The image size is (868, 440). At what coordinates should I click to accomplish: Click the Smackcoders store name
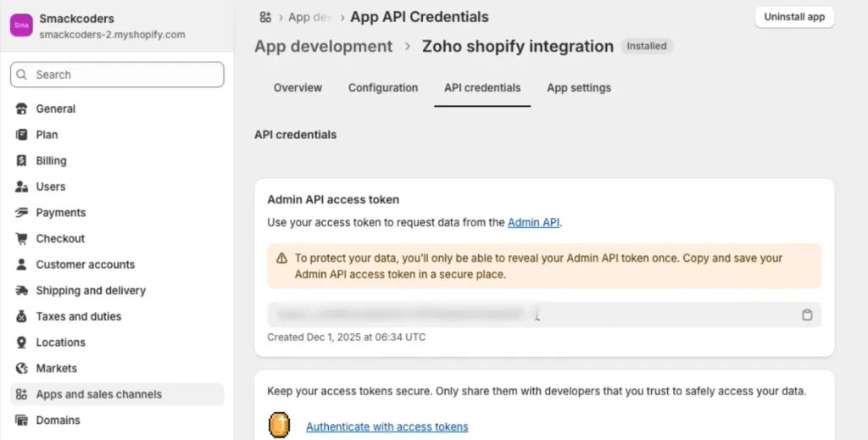click(77, 19)
